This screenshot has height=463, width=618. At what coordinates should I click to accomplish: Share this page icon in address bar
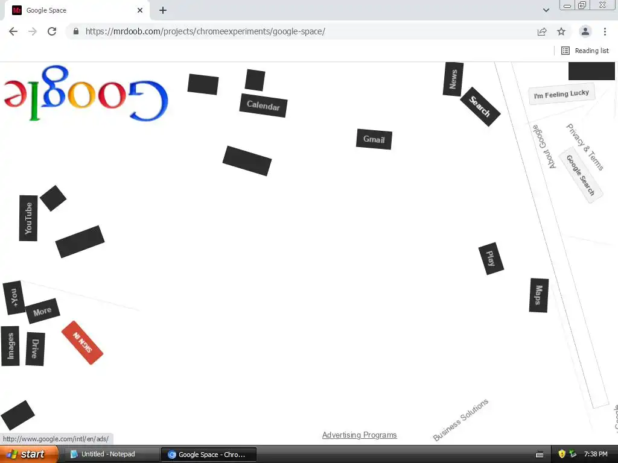[x=542, y=31]
